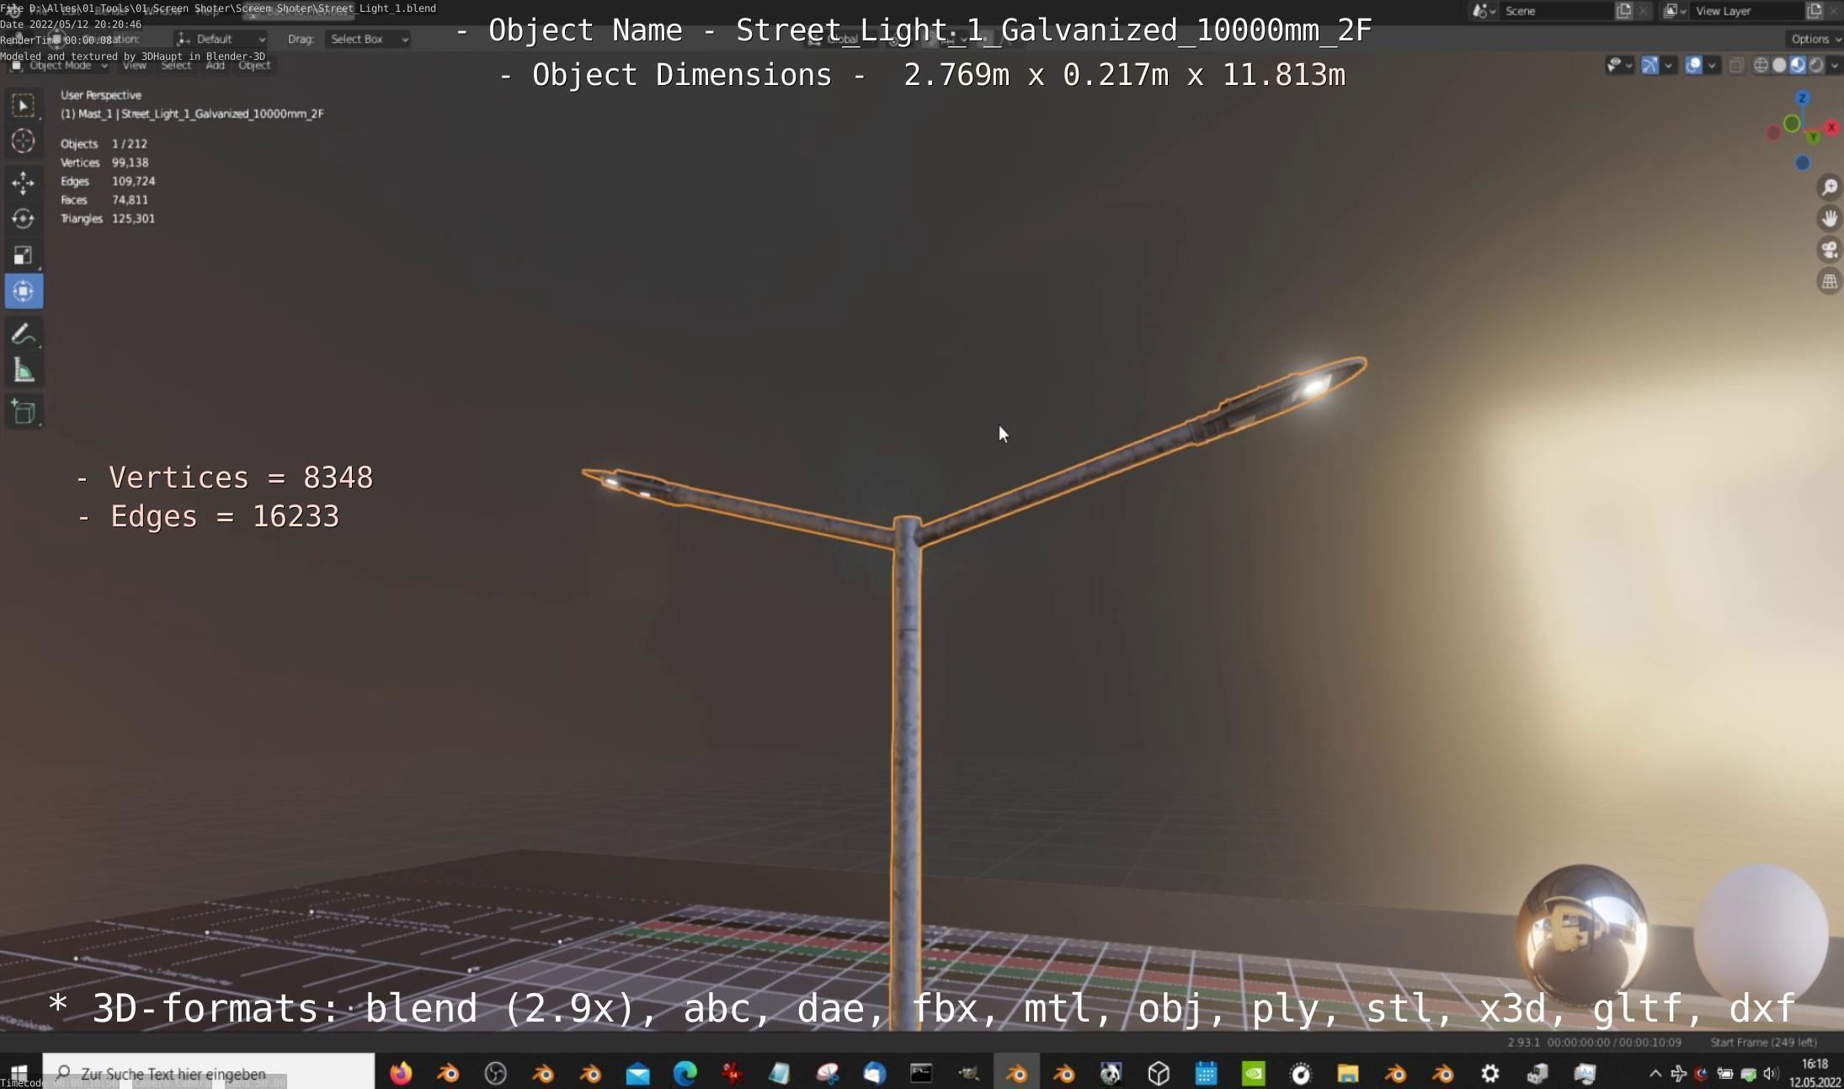Open overlays options dropdown arrow
The width and height of the screenshot is (1844, 1089).
point(1712,66)
